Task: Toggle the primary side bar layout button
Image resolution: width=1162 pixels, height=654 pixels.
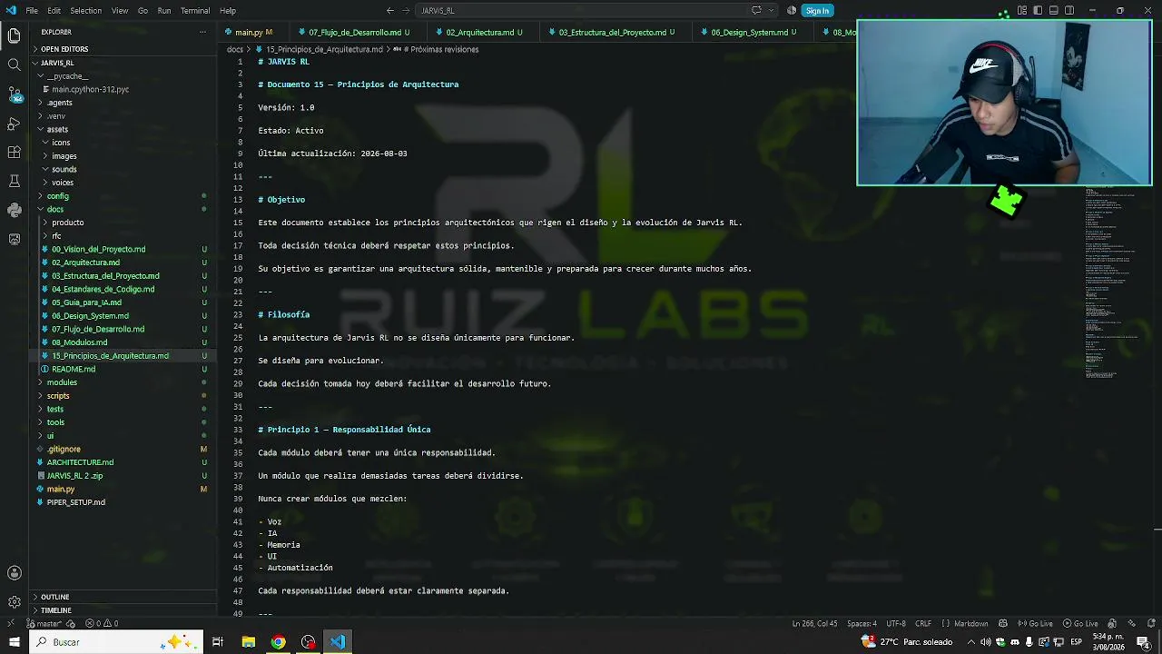Action: [1038, 11]
